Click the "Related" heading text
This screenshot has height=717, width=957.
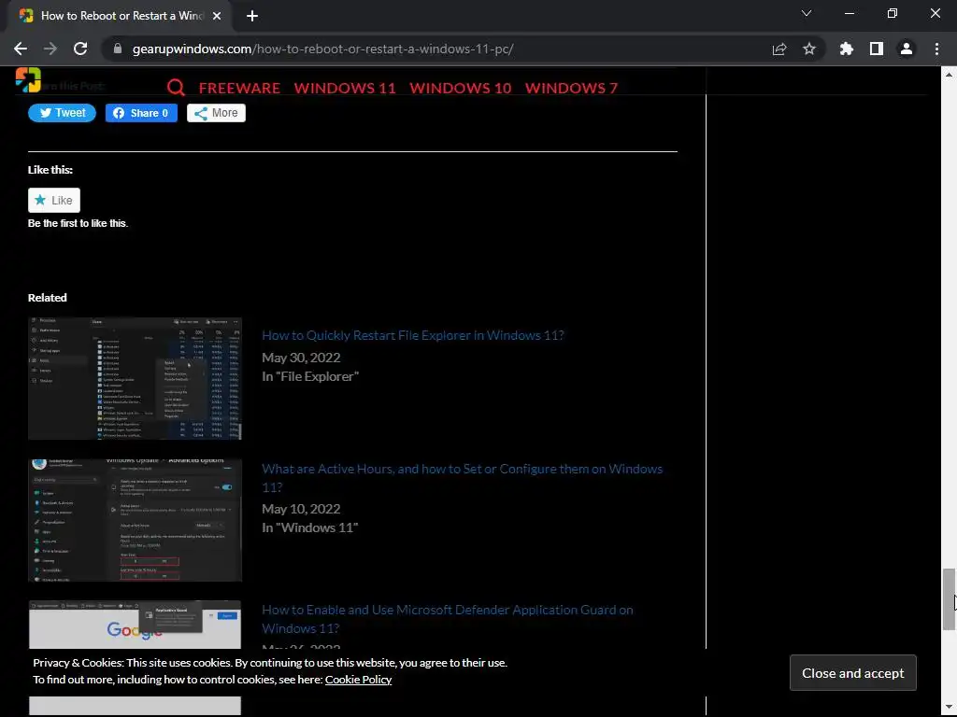[x=47, y=298]
